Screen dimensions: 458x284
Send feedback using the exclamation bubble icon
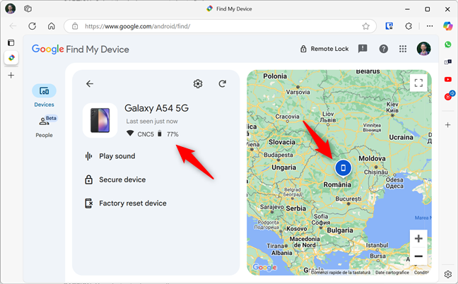(x=363, y=49)
